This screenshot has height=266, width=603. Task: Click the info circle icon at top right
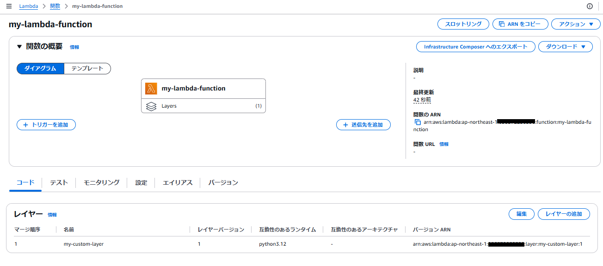pyautogui.click(x=590, y=6)
